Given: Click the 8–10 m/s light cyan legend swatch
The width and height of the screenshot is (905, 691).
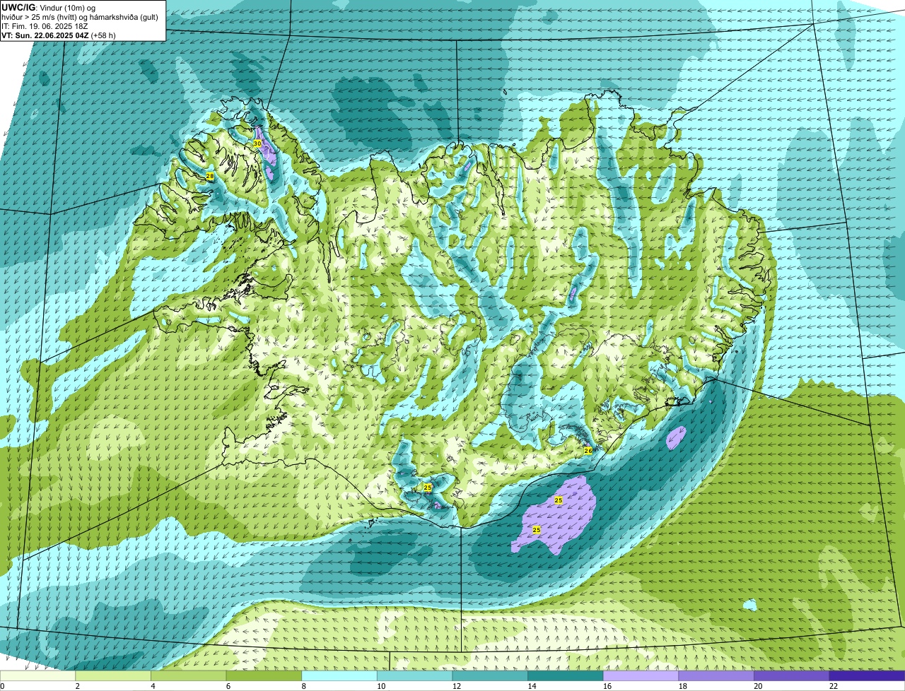Looking at the screenshot, I should point(339,675).
